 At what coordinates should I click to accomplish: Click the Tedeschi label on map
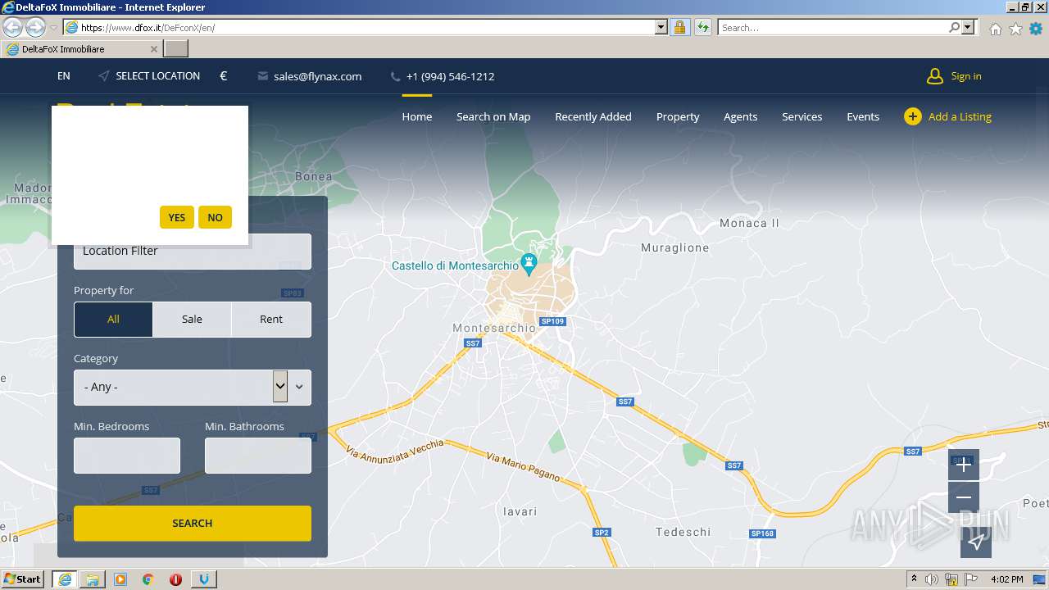(683, 532)
